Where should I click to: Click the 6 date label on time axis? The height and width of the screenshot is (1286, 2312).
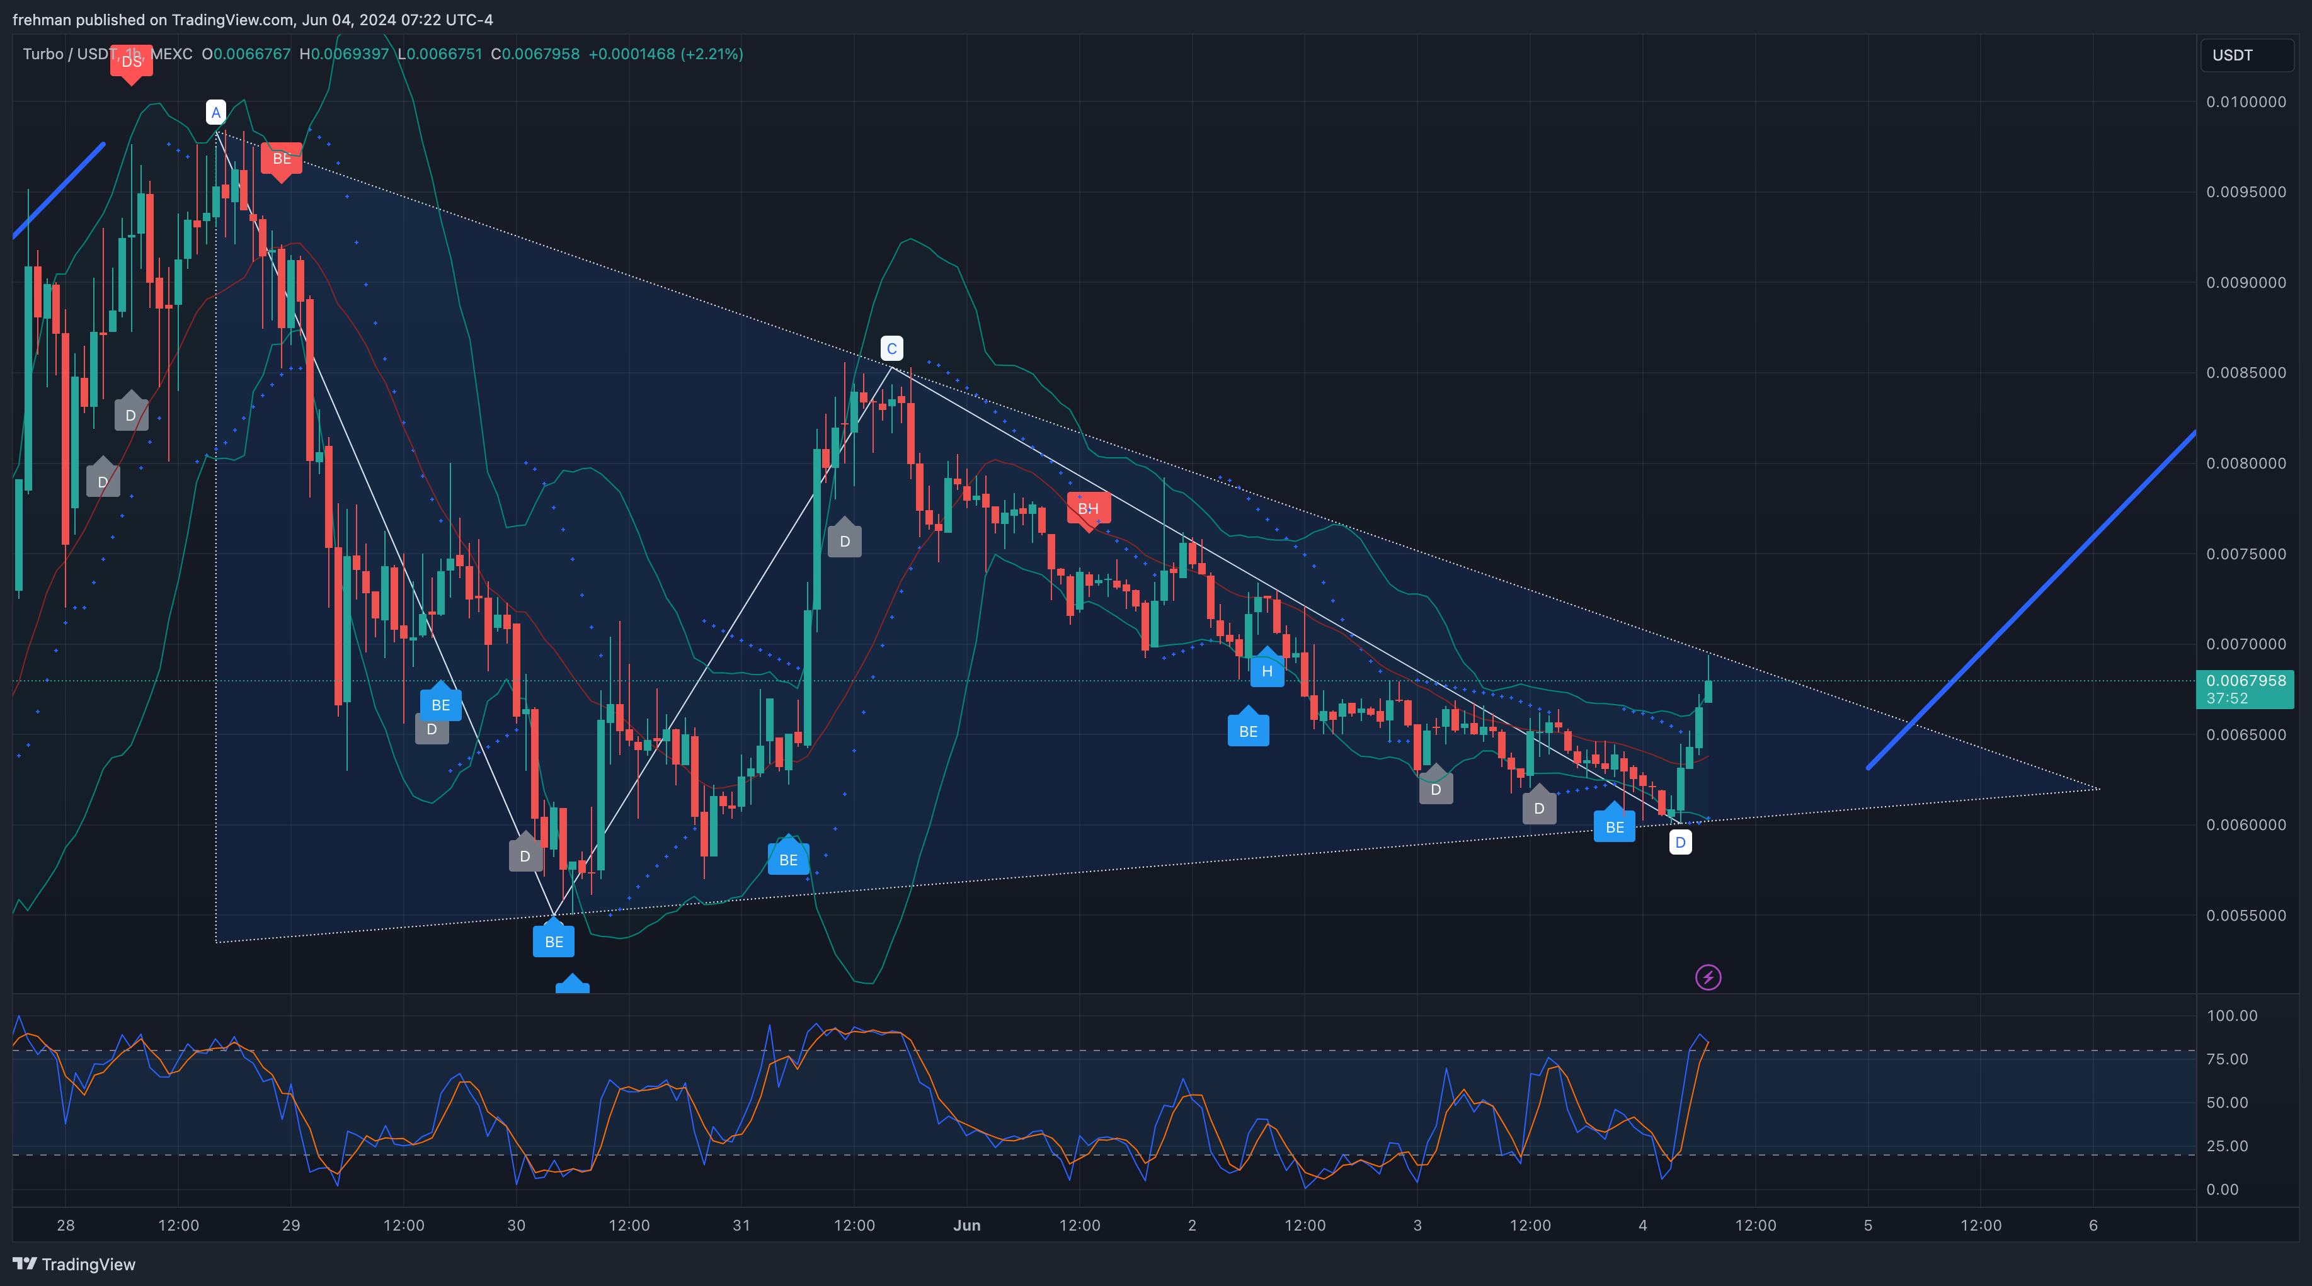[2093, 1225]
